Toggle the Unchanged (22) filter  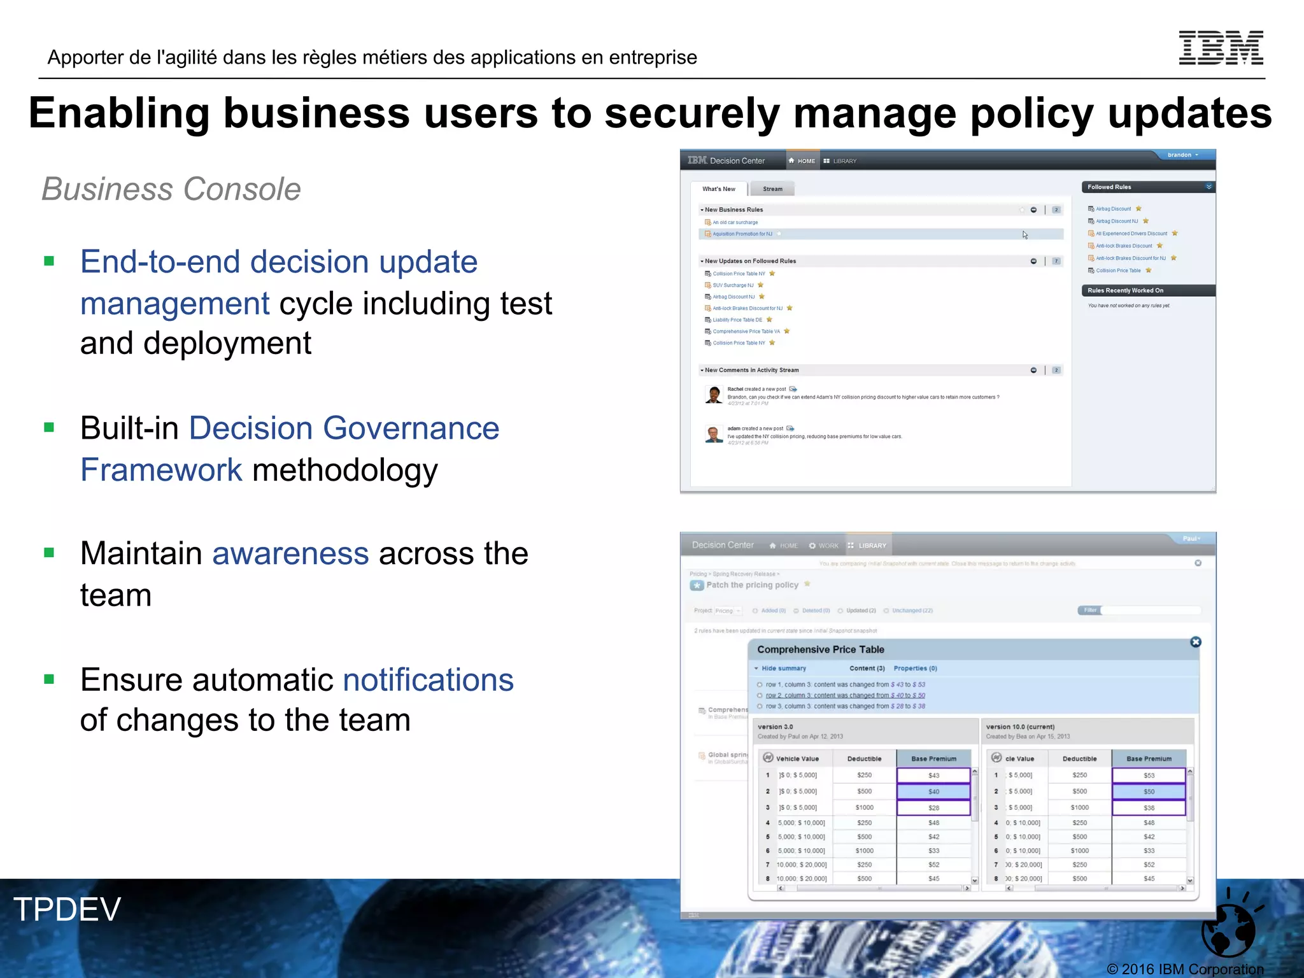click(x=908, y=611)
